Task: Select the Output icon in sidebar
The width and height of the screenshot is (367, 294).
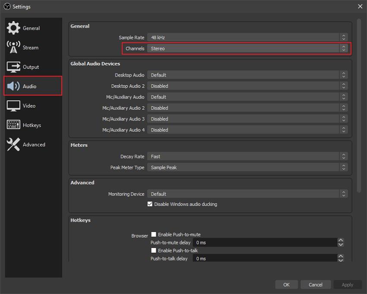Action: point(13,67)
